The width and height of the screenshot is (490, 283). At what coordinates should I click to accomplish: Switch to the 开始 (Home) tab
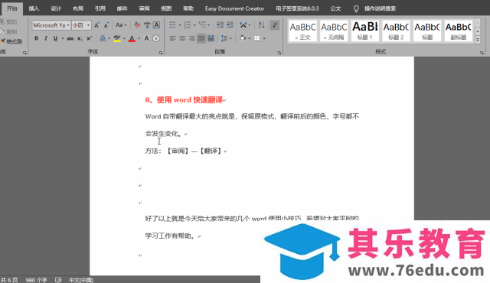(12, 8)
